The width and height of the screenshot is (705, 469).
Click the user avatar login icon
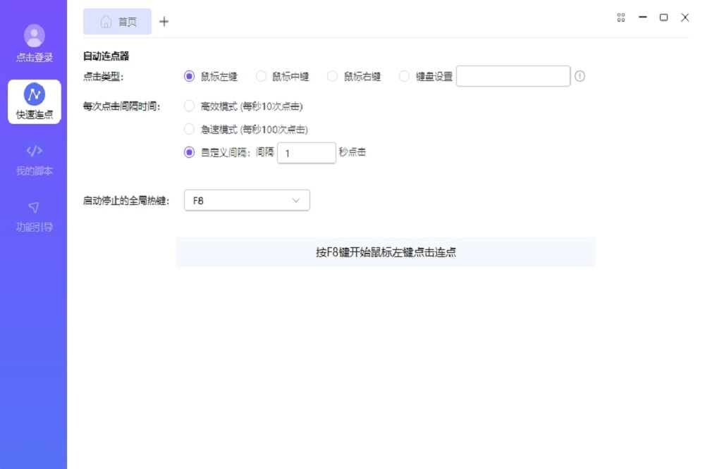click(34, 35)
